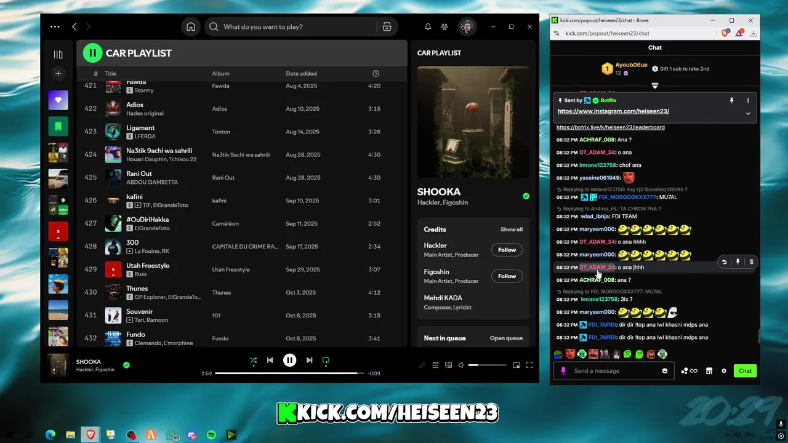This screenshot has height=443, width=788.
Task: Select the track Utah Freestyle
Action: pyautogui.click(x=241, y=269)
